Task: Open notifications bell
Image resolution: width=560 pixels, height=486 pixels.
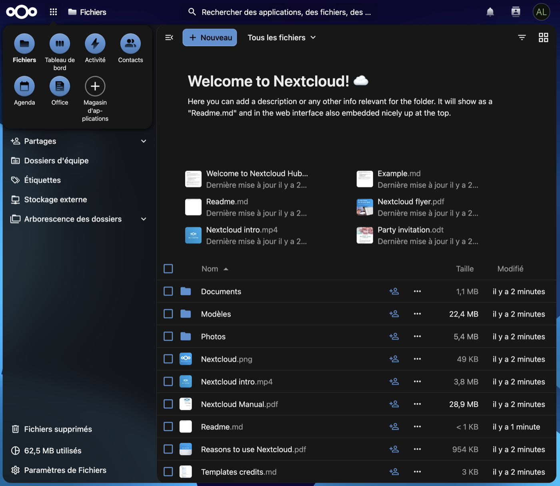Action: pos(490,12)
